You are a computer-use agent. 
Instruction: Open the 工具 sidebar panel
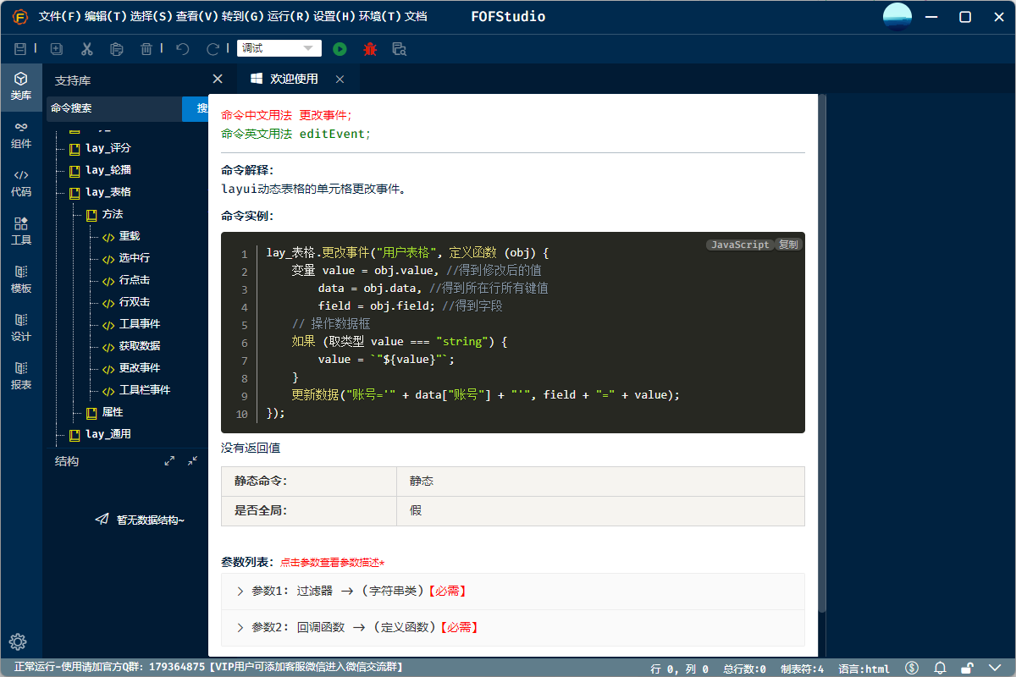[x=21, y=231]
